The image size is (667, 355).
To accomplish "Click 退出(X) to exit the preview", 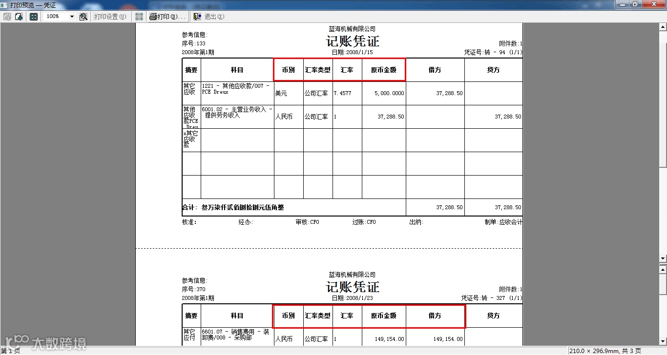I will click(209, 17).
